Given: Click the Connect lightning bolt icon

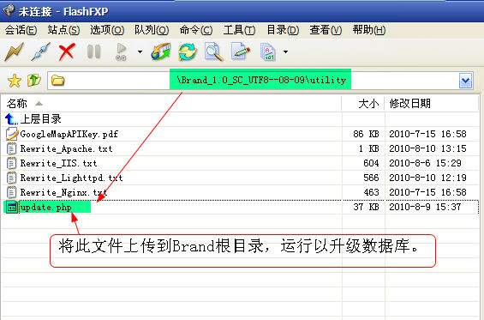Looking at the screenshot, I should 15,51.
